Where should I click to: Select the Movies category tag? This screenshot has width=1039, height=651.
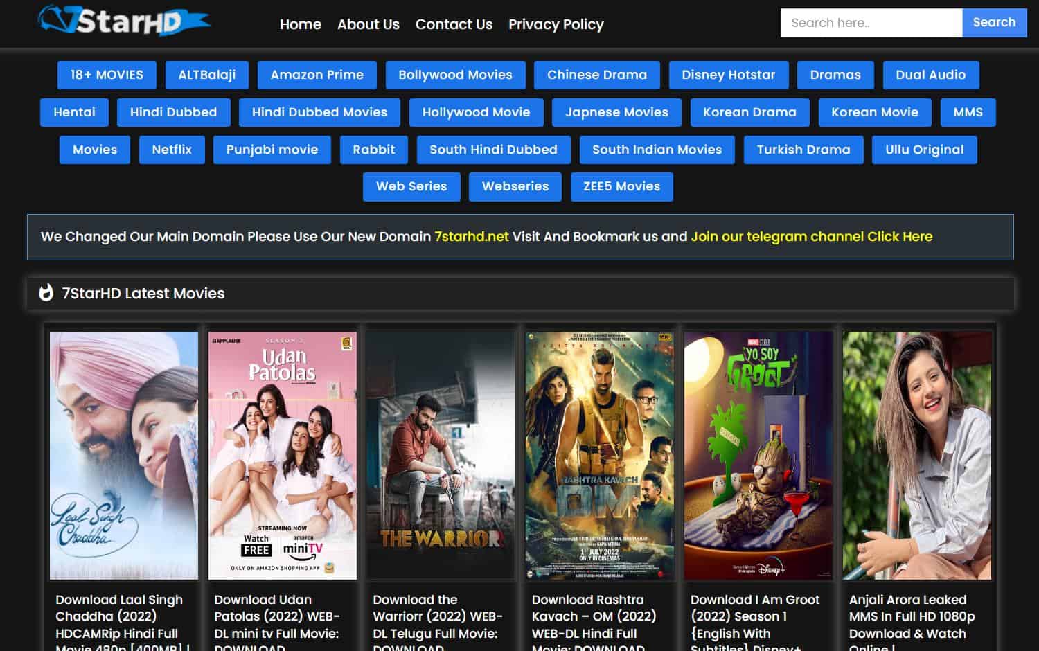tap(95, 150)
